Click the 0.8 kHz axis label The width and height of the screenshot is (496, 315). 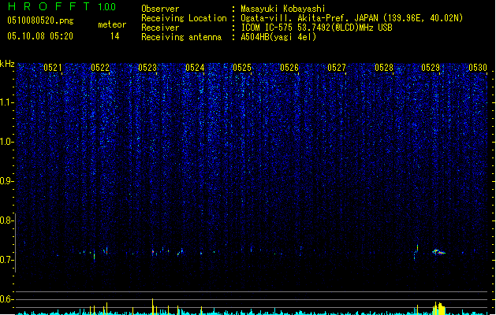click(6, 220)
